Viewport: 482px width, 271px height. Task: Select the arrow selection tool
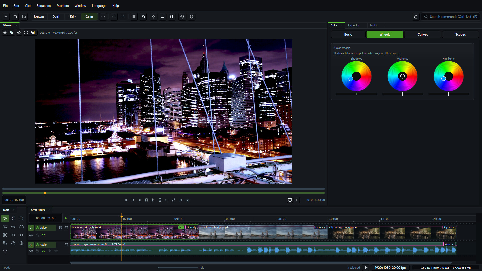click(5, 218)
